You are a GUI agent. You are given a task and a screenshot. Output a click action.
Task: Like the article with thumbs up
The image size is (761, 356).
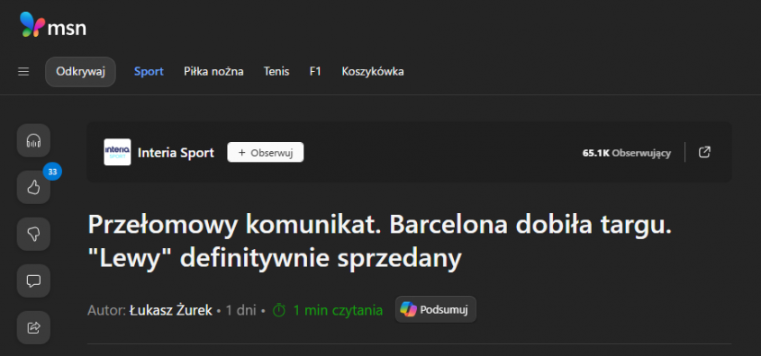coord(33,188)
